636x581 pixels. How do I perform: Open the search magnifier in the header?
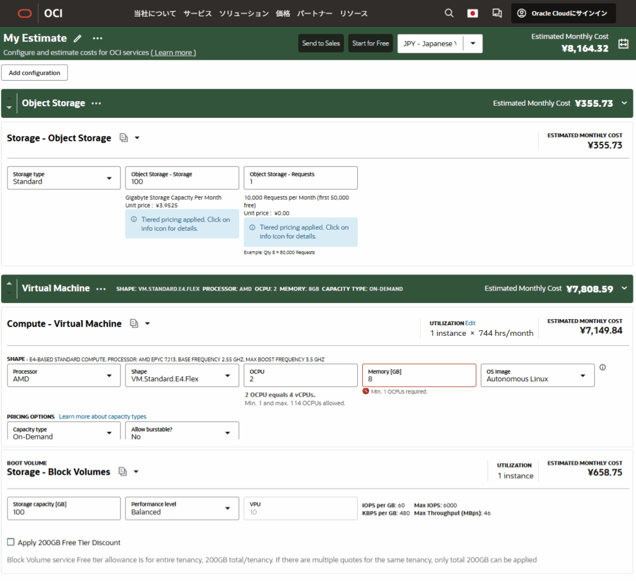(450, 13)
